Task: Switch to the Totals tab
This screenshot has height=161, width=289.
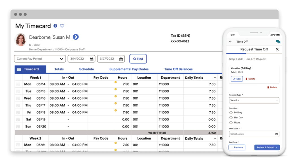Action: 59,69
